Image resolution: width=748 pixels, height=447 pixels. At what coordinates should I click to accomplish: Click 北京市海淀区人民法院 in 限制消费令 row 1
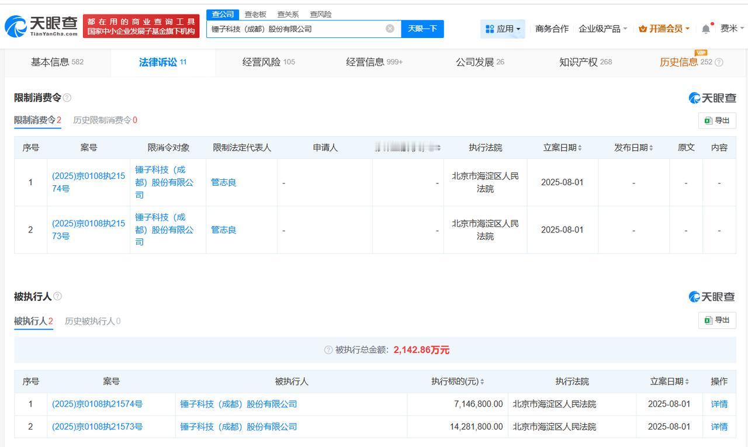[x=485, y=182]
